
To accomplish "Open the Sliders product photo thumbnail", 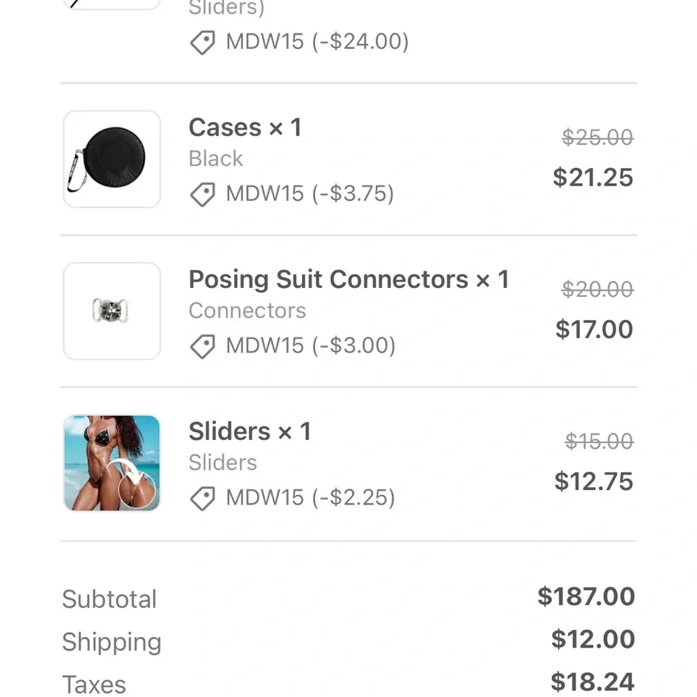I will pyautogui.click(x=112, y=463).
